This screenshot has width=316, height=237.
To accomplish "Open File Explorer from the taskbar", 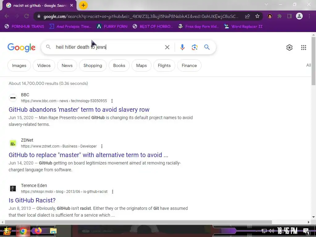I will (x=53, y=231).
